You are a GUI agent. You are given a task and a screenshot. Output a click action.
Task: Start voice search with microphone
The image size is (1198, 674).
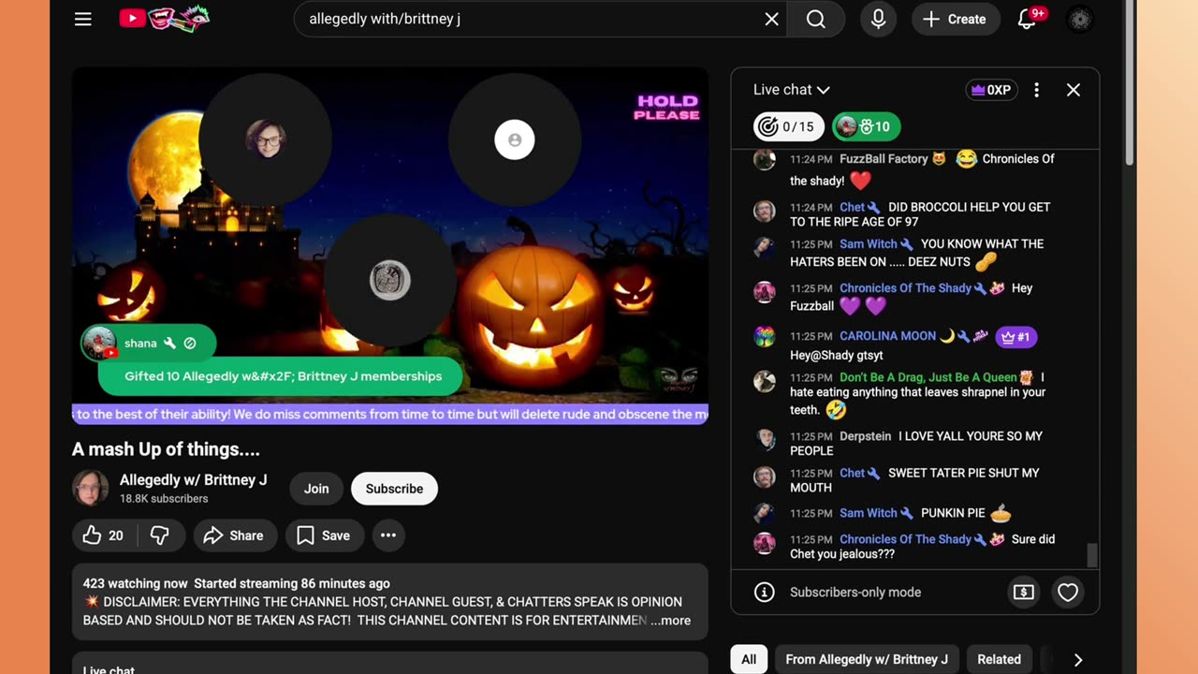pos(878,19)
